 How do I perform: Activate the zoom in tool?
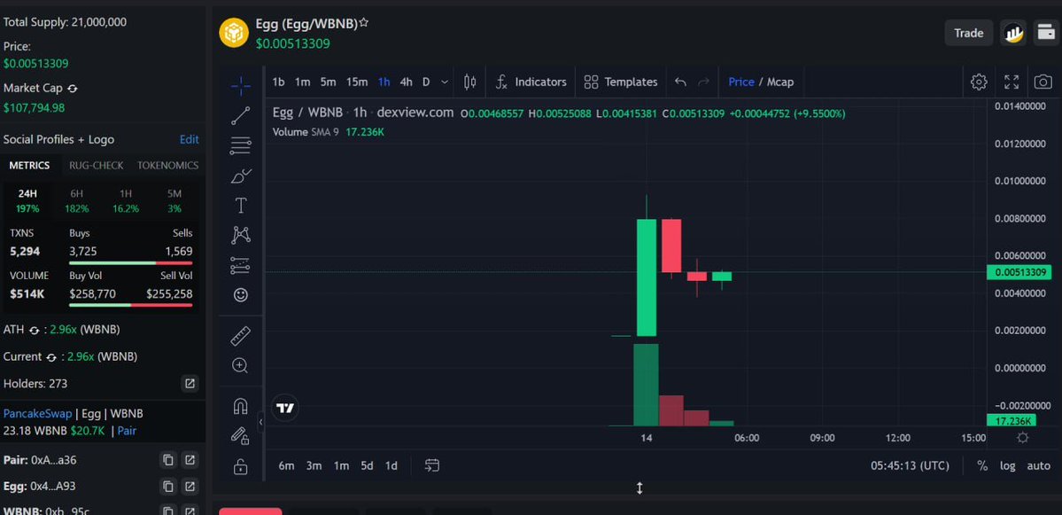[x=240, y=365]
